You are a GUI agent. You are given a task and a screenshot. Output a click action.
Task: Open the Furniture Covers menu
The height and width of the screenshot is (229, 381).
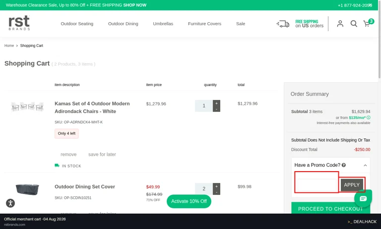click(204, 24)
